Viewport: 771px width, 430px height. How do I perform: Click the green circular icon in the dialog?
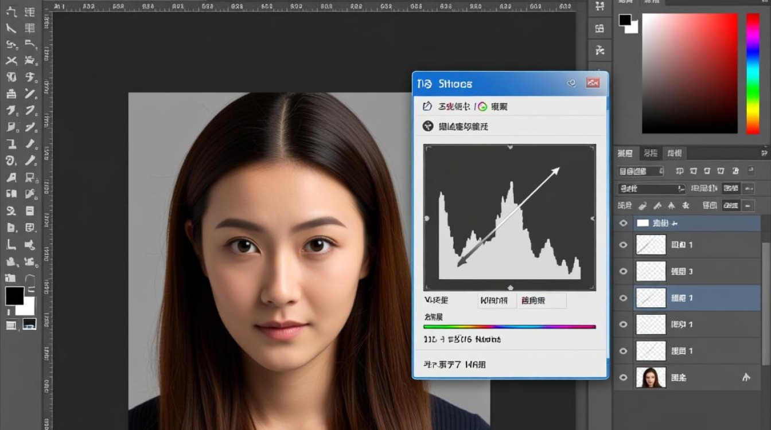482,106
